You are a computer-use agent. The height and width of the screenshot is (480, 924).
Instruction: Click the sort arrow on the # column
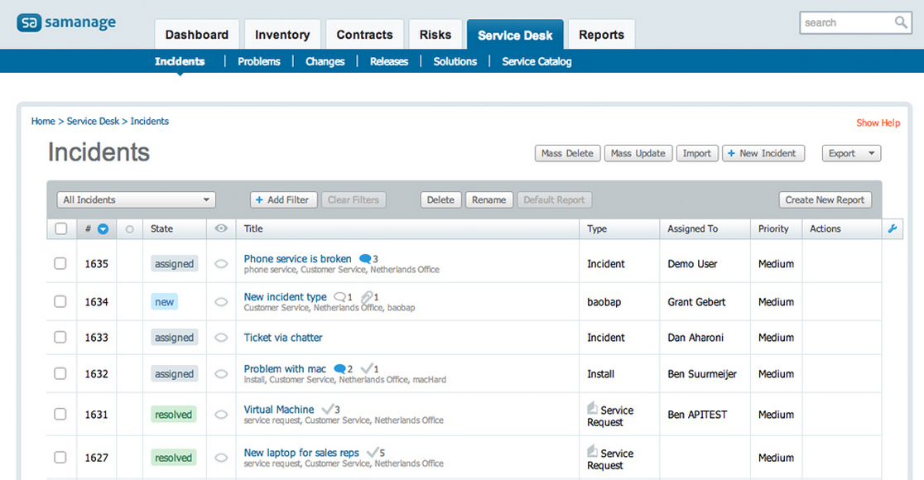point(101,228)
